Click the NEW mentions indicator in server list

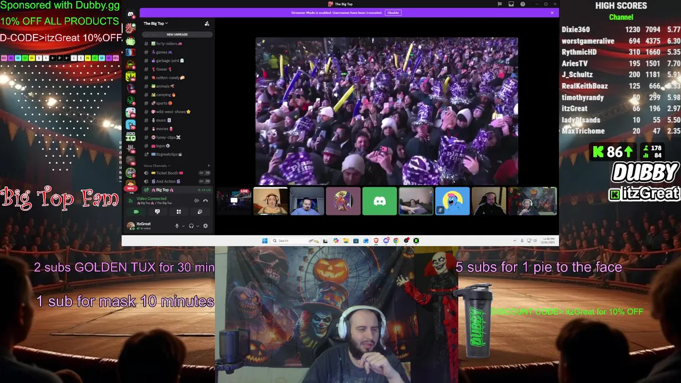tap(130, 188)
